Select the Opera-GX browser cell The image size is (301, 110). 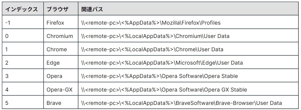(x=59, y=90)
